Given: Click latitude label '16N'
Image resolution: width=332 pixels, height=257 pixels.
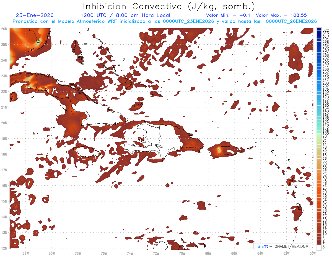Looking at the screenshot, I should [x=4, y=185].
